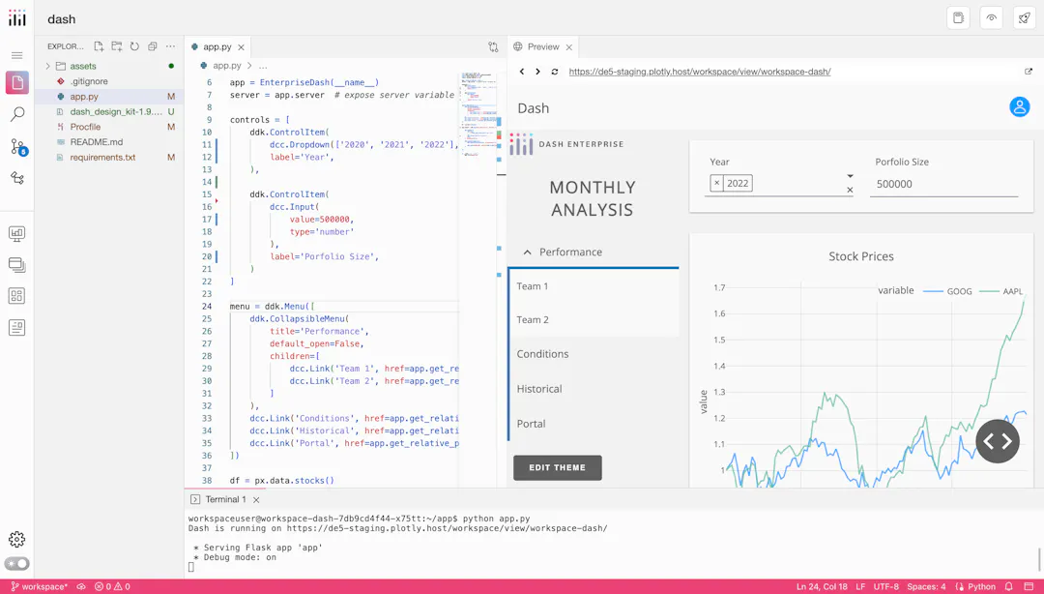
Task: Click the eye preview icon in top bar
Action: coord(992,18)
